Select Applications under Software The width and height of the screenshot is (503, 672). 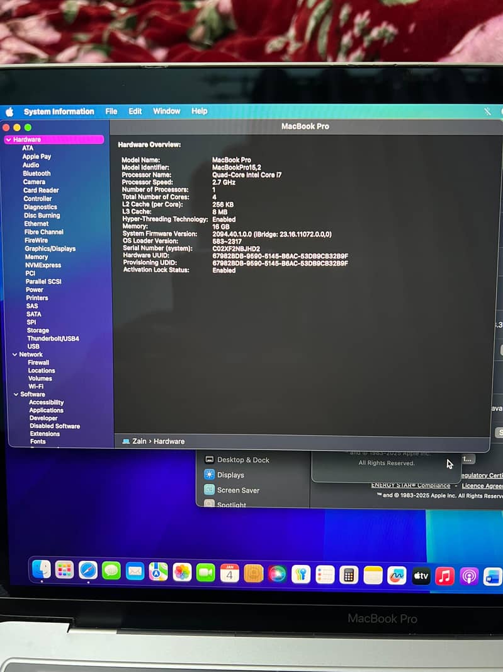pos(46,410)
